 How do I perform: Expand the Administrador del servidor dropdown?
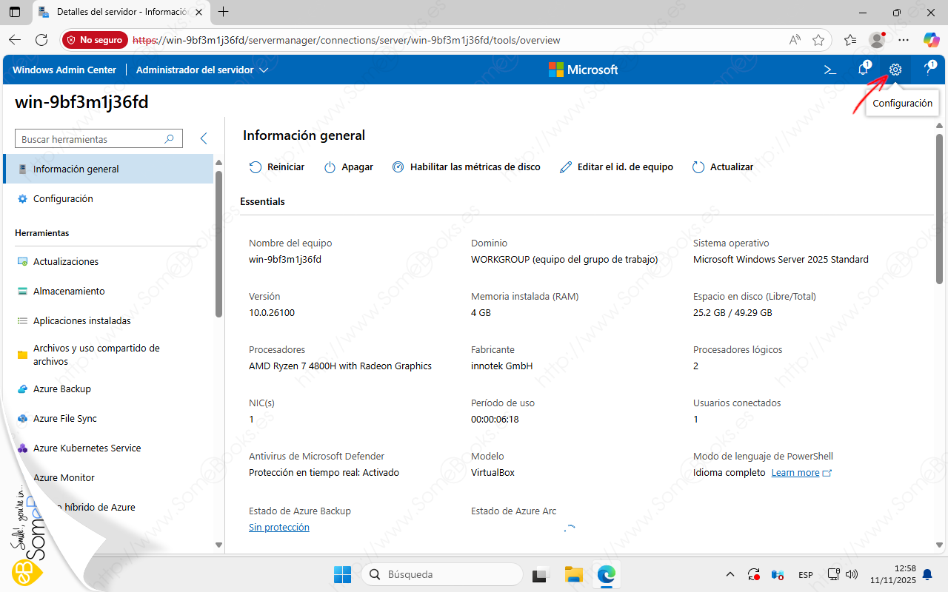[x=201, y=70]
